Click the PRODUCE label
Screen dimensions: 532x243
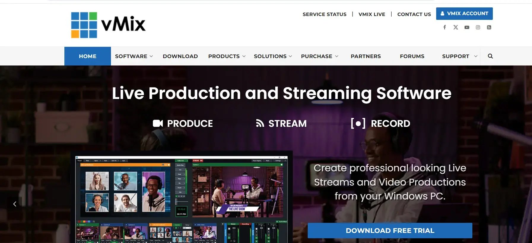(190, 124)
